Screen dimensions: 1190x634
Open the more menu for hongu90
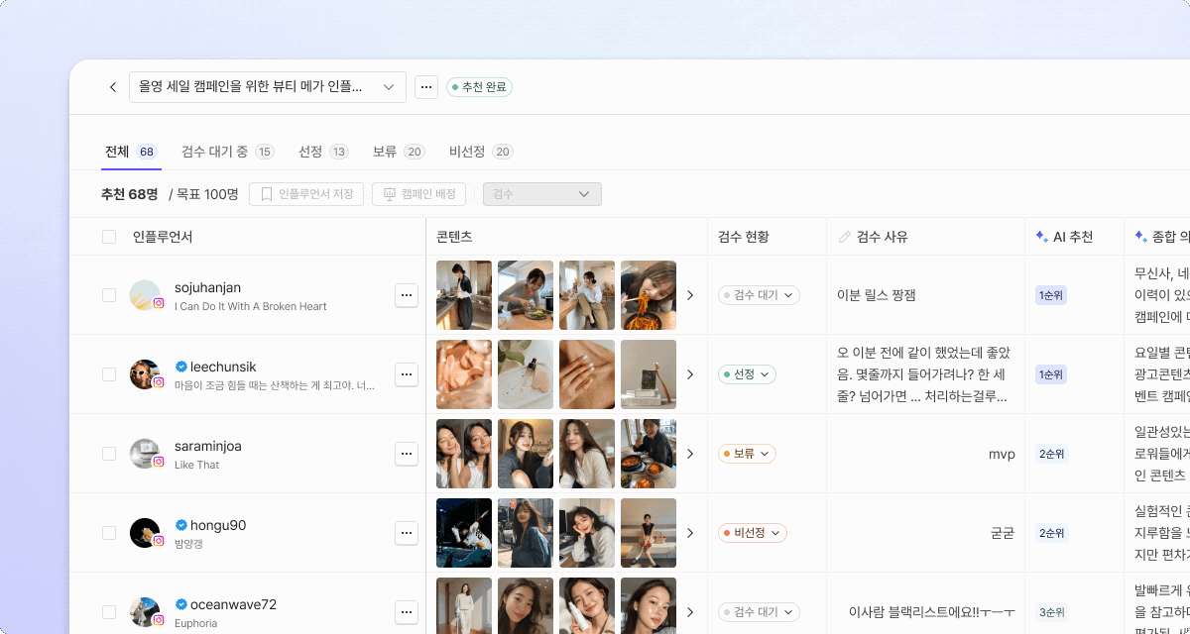tap(407, 533)
